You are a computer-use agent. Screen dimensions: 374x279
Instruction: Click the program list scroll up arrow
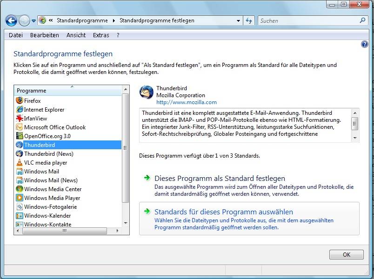[126, 89]
